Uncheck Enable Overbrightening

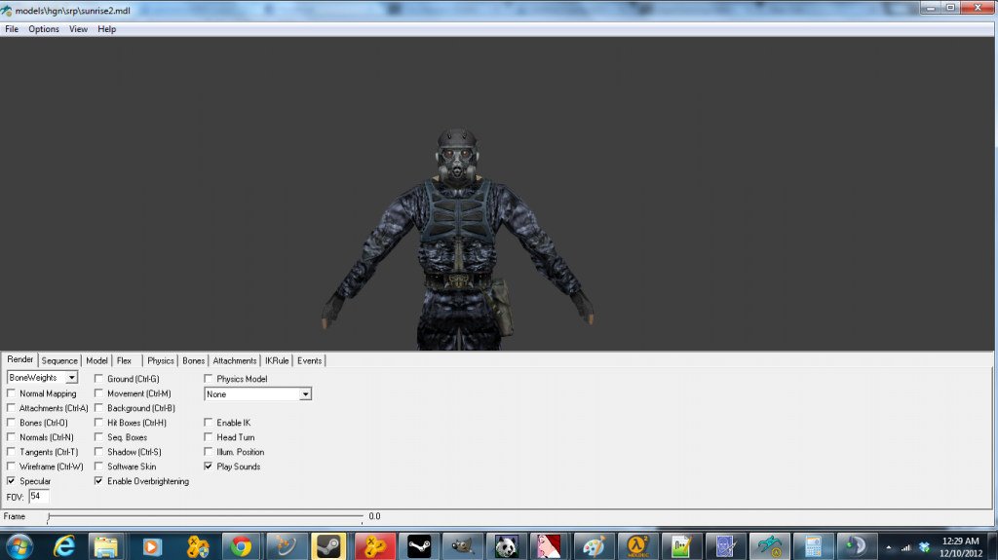pyautogui.click(x=98, y=481)
